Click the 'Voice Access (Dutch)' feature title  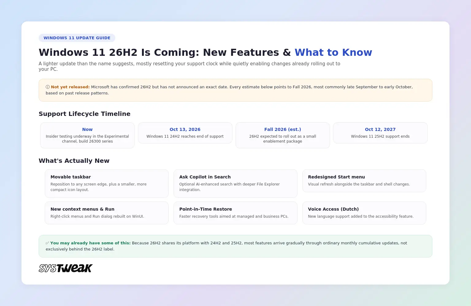333,209
